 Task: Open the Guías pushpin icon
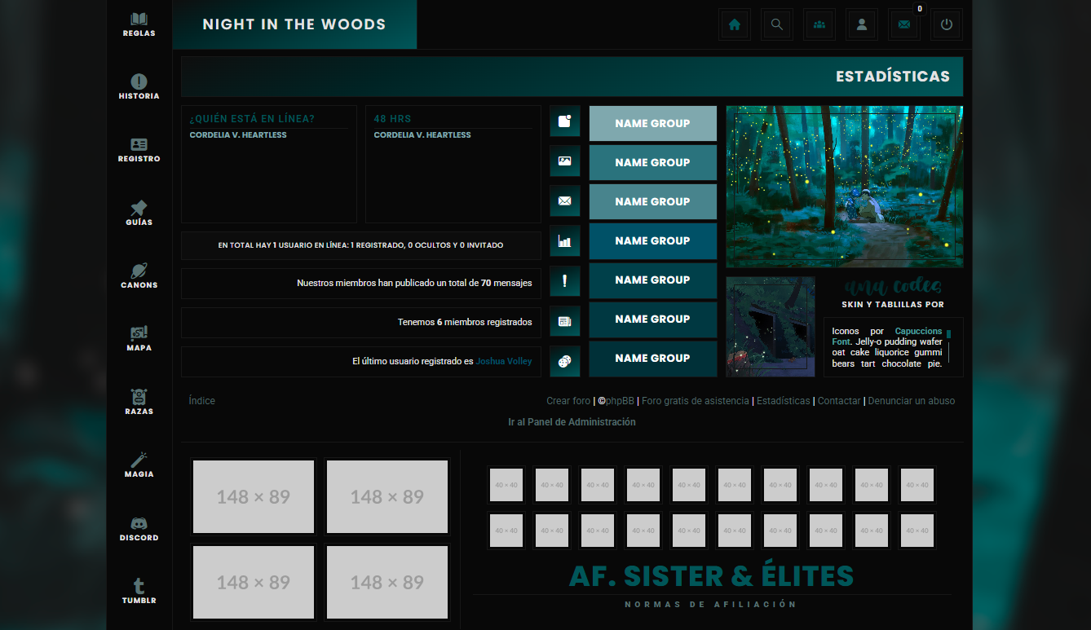[139, 207]
